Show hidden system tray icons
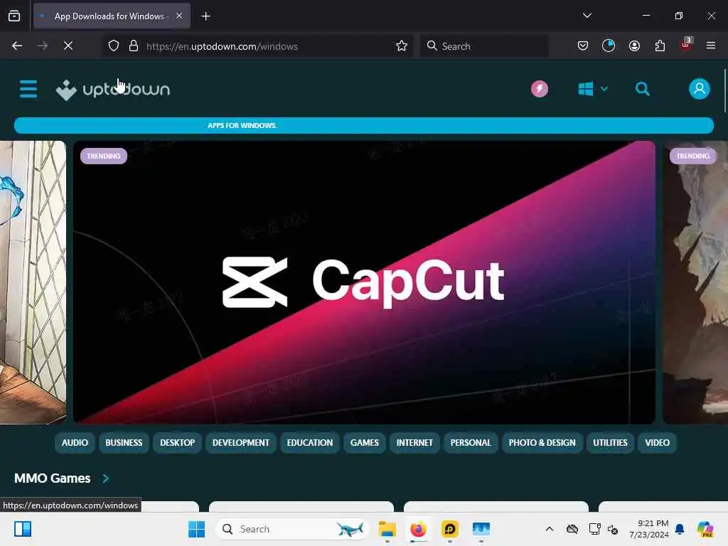Viewport: 728px width, 546px height. pyautogui.click(x=550, y=529)
